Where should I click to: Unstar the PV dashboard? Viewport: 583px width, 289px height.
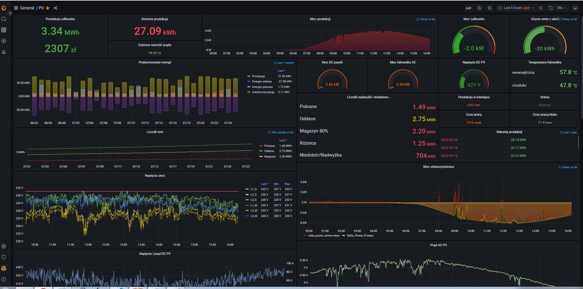tap(47, 8)
